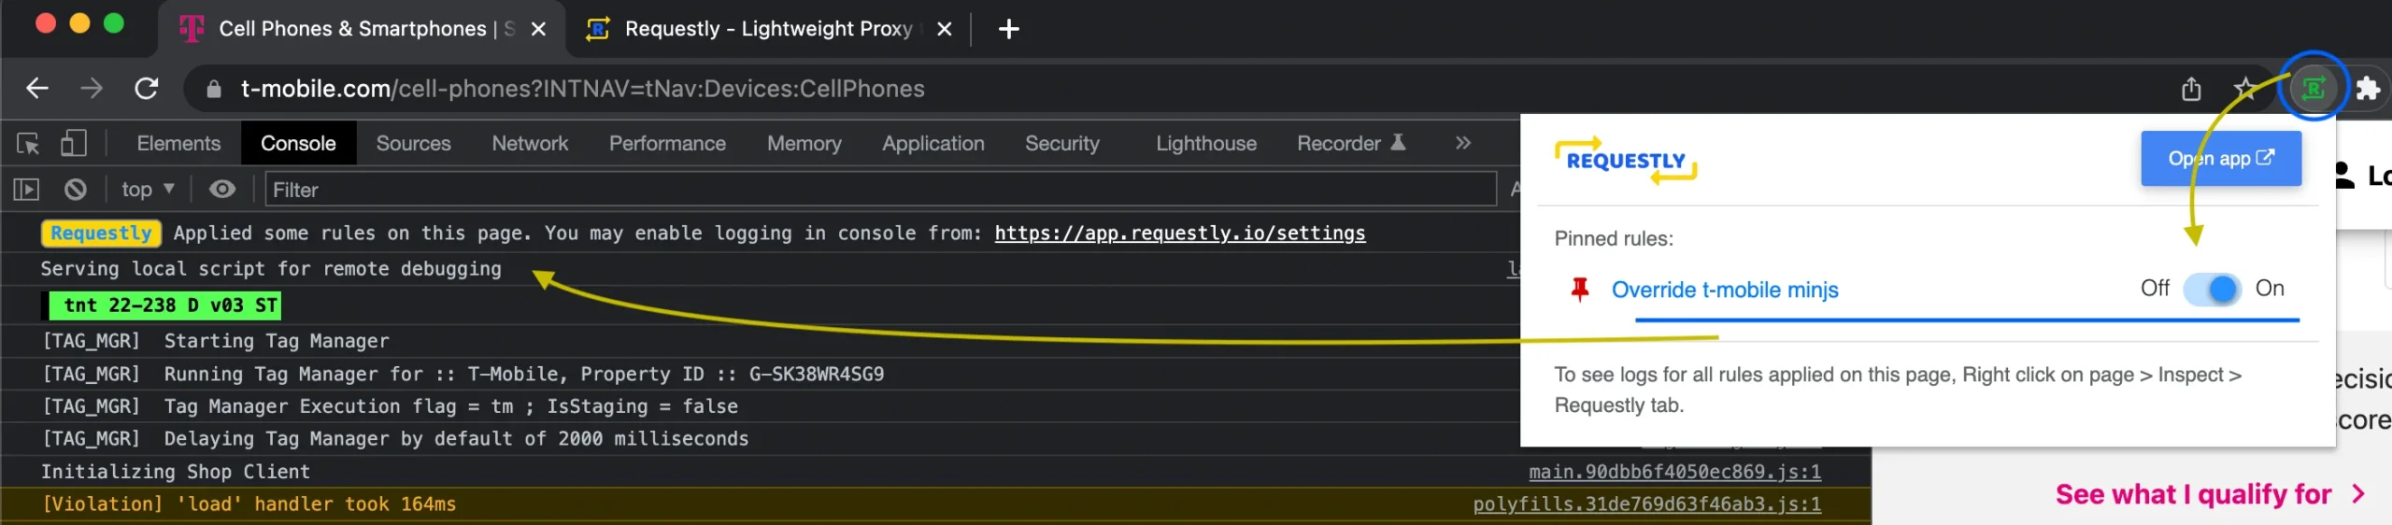Select the Initializing Shop Client log line
Viewport: 2392px width, 525px height.
(x=176, y=472)
